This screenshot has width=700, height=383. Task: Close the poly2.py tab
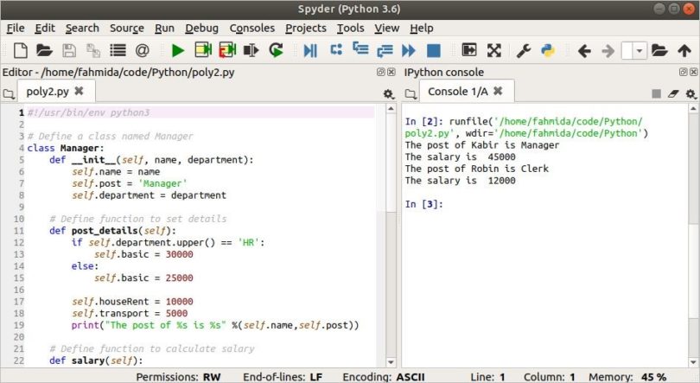click(x=79, y=91)
